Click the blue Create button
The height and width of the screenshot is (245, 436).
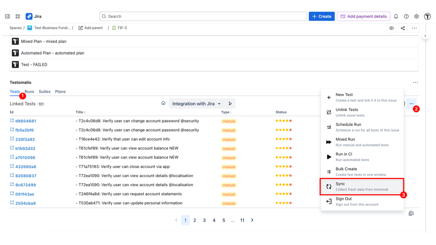[322, 16]
